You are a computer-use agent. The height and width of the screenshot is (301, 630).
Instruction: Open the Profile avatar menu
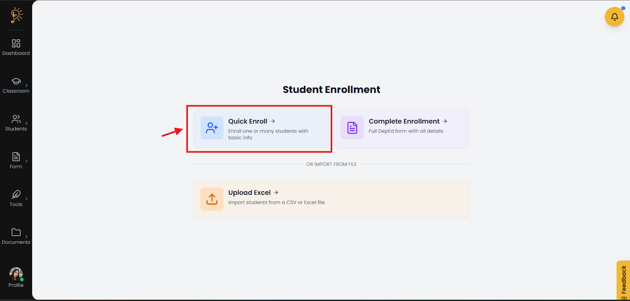[x=16, y=274]
